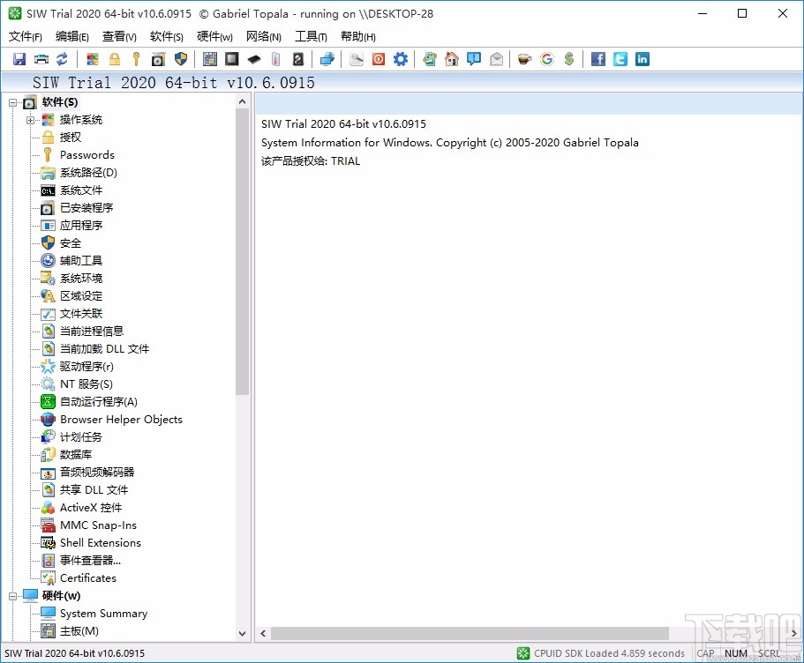Viewport: 804px width, 663px height.
Task: Click the Twitter icon in the toolbar
Action: pyautogui.click(x=619, y=58)
